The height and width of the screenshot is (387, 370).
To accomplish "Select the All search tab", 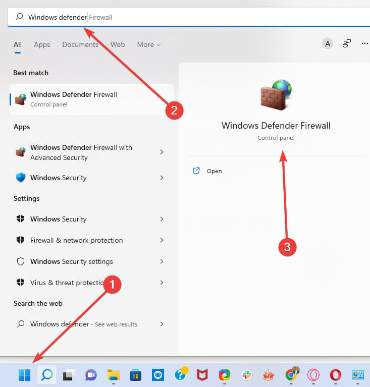I will 18,45.
